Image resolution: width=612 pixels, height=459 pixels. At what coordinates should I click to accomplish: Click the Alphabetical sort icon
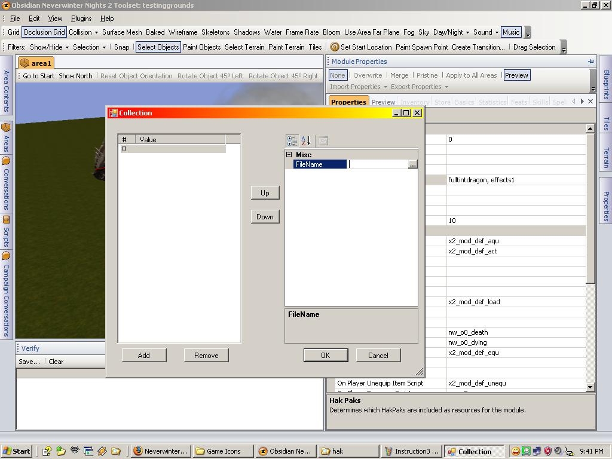tap(305, 141)
